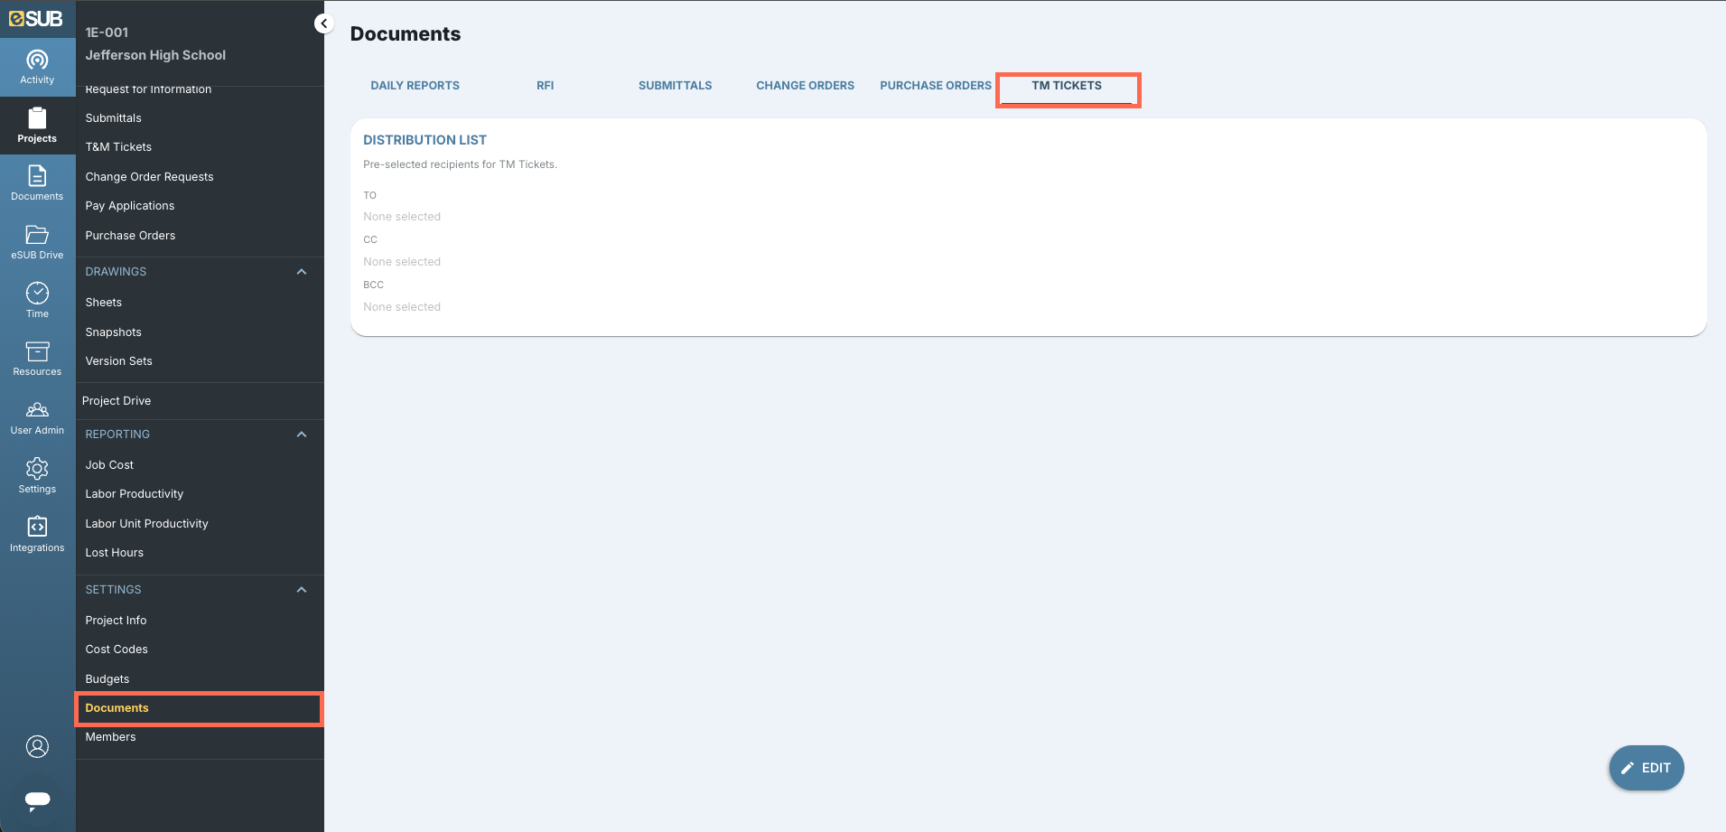Open Members settings

pos(110,737)
